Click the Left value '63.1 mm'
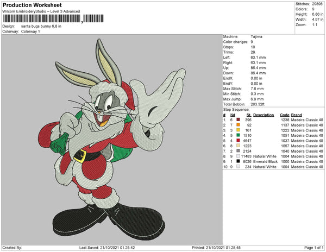The height and width of the screenshot is (252, 326). click(x=258, y=58)
